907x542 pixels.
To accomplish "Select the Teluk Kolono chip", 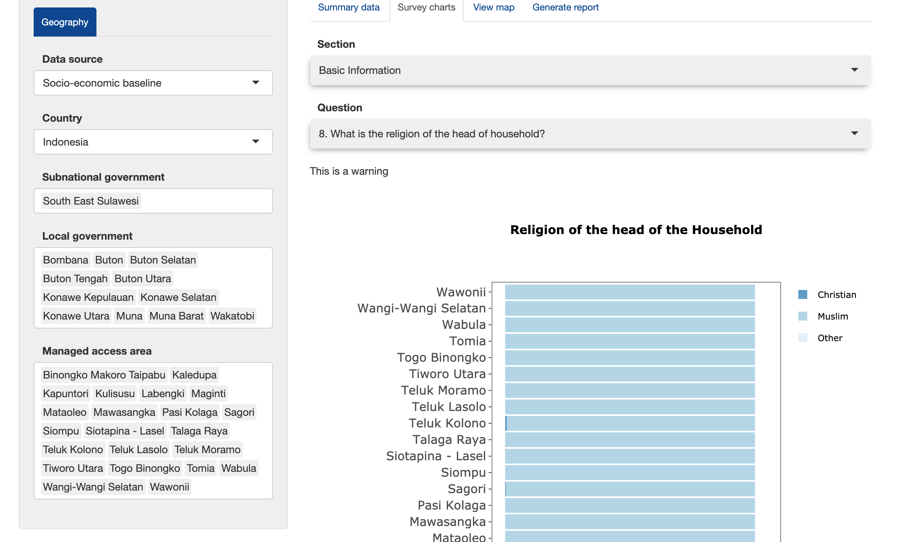I will (x=73, y=449).
